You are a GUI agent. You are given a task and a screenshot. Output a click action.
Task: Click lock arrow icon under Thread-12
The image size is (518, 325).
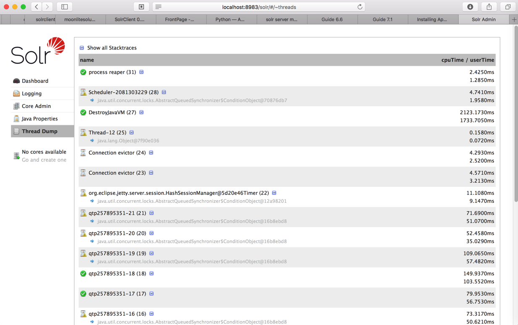coord(92,141)
